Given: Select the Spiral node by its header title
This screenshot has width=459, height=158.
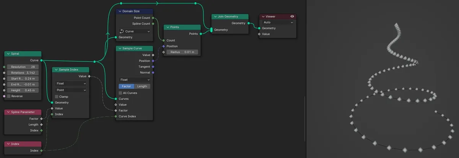Looking at the screenshot, I should click(x=15, y=54).
